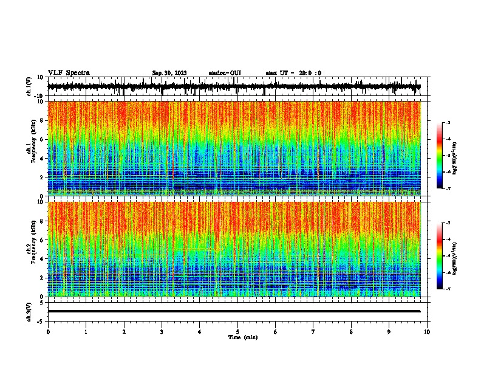Click time axis tick label "1" minute

click(x=86, y=332)
